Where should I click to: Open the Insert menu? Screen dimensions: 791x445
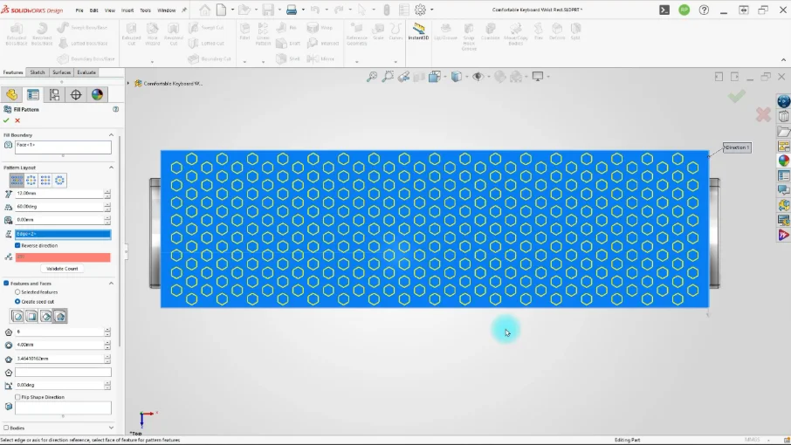click(127, 10)
